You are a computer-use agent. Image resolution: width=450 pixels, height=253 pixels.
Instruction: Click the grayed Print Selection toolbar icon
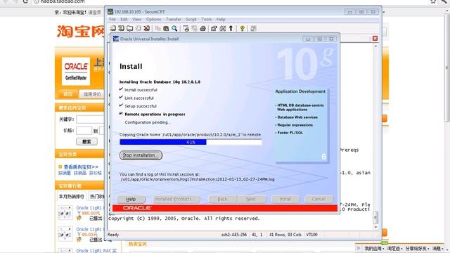194,28
